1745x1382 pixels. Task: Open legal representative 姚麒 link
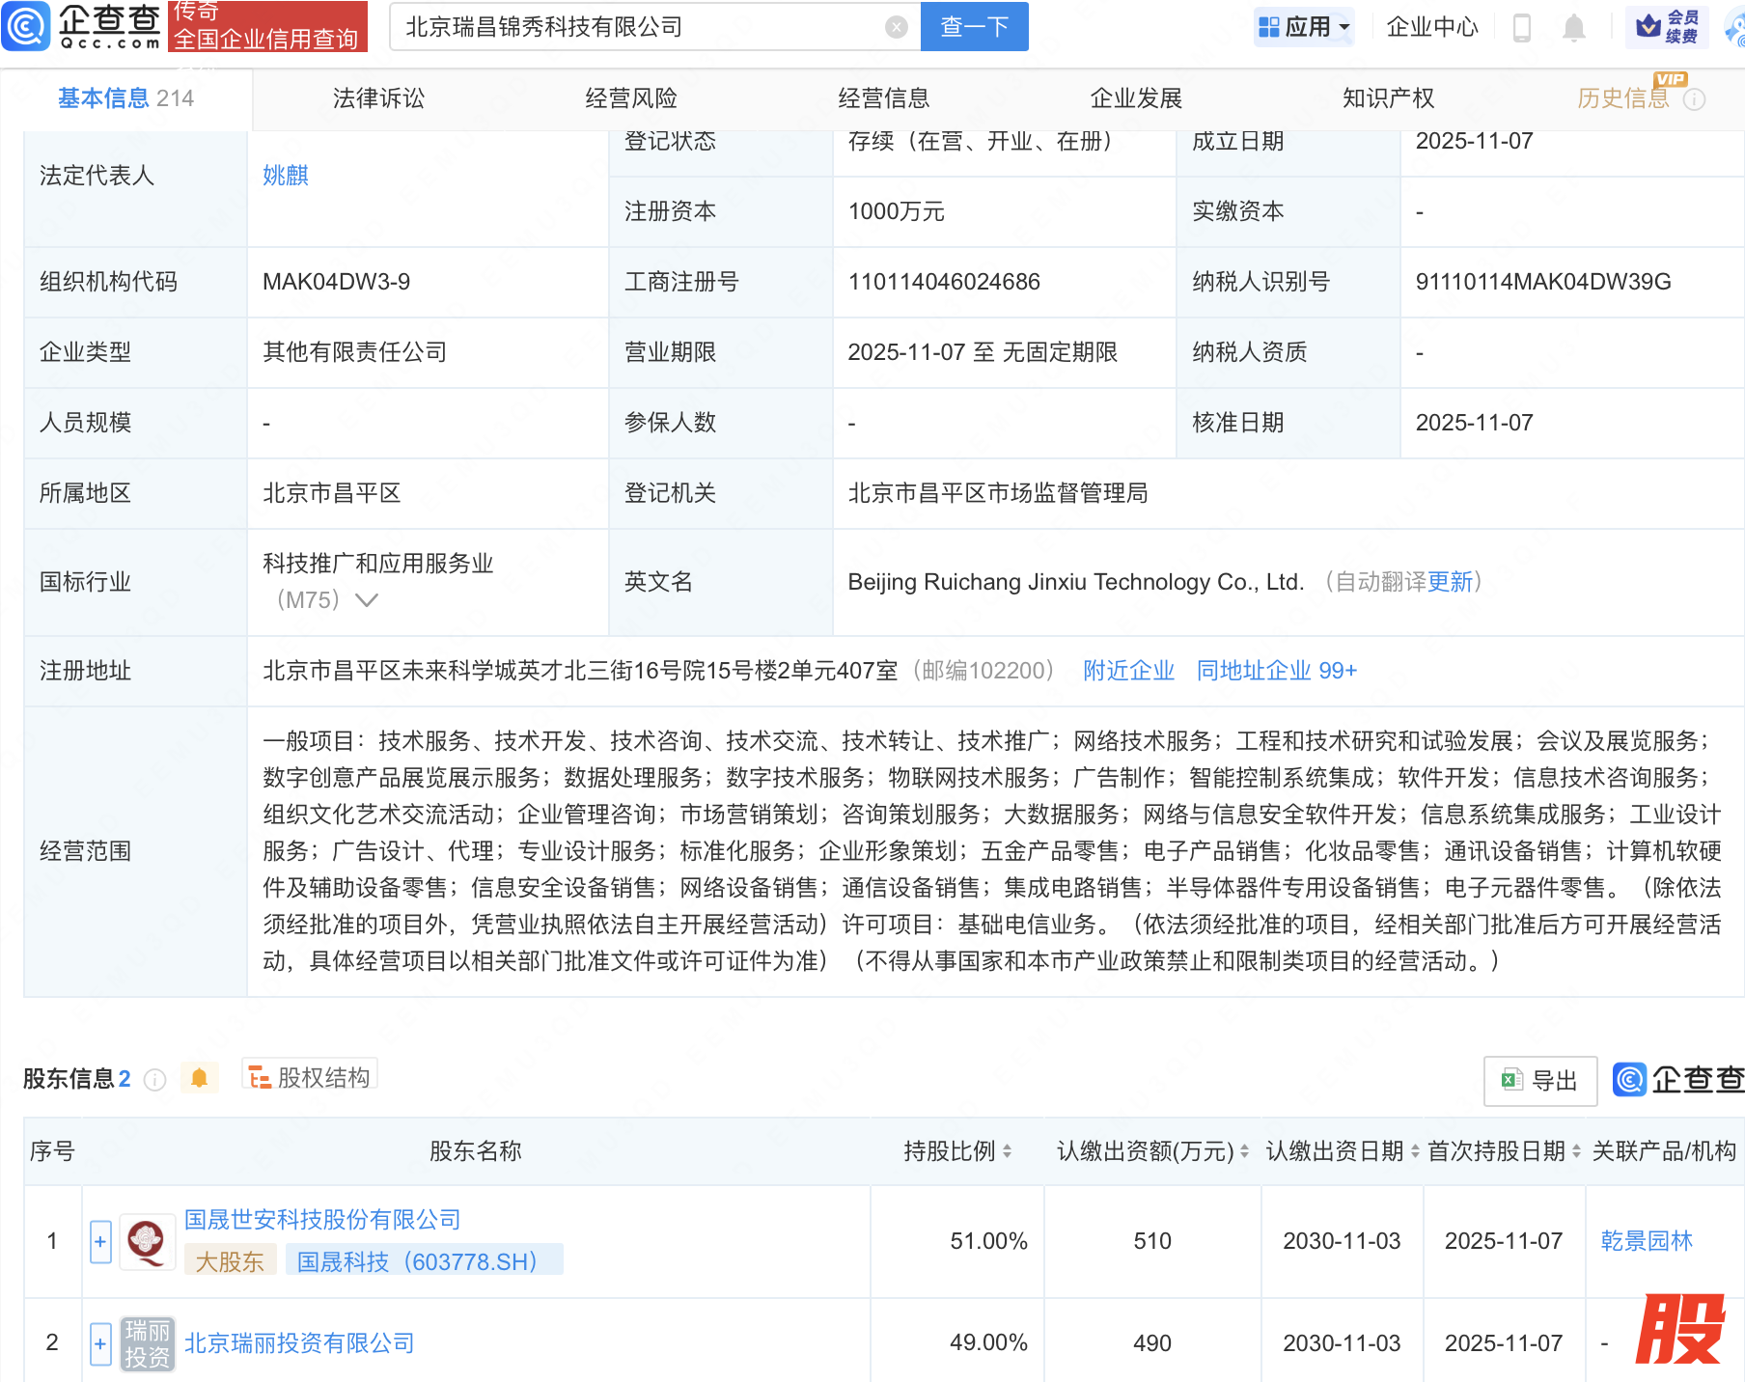click(286, 176)
